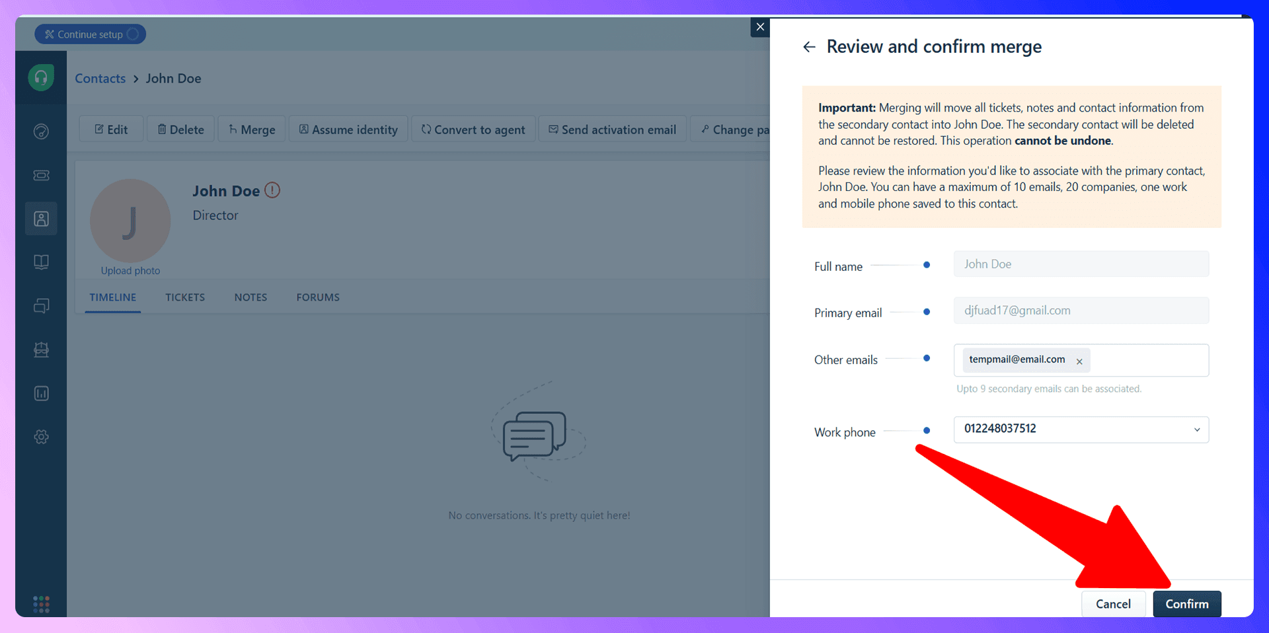Click the Cancel button
This screenshot has height=633, width=1269.
coord(1113,604)
